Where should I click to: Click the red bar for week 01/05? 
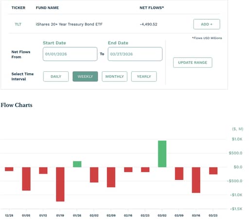[26, 179]
